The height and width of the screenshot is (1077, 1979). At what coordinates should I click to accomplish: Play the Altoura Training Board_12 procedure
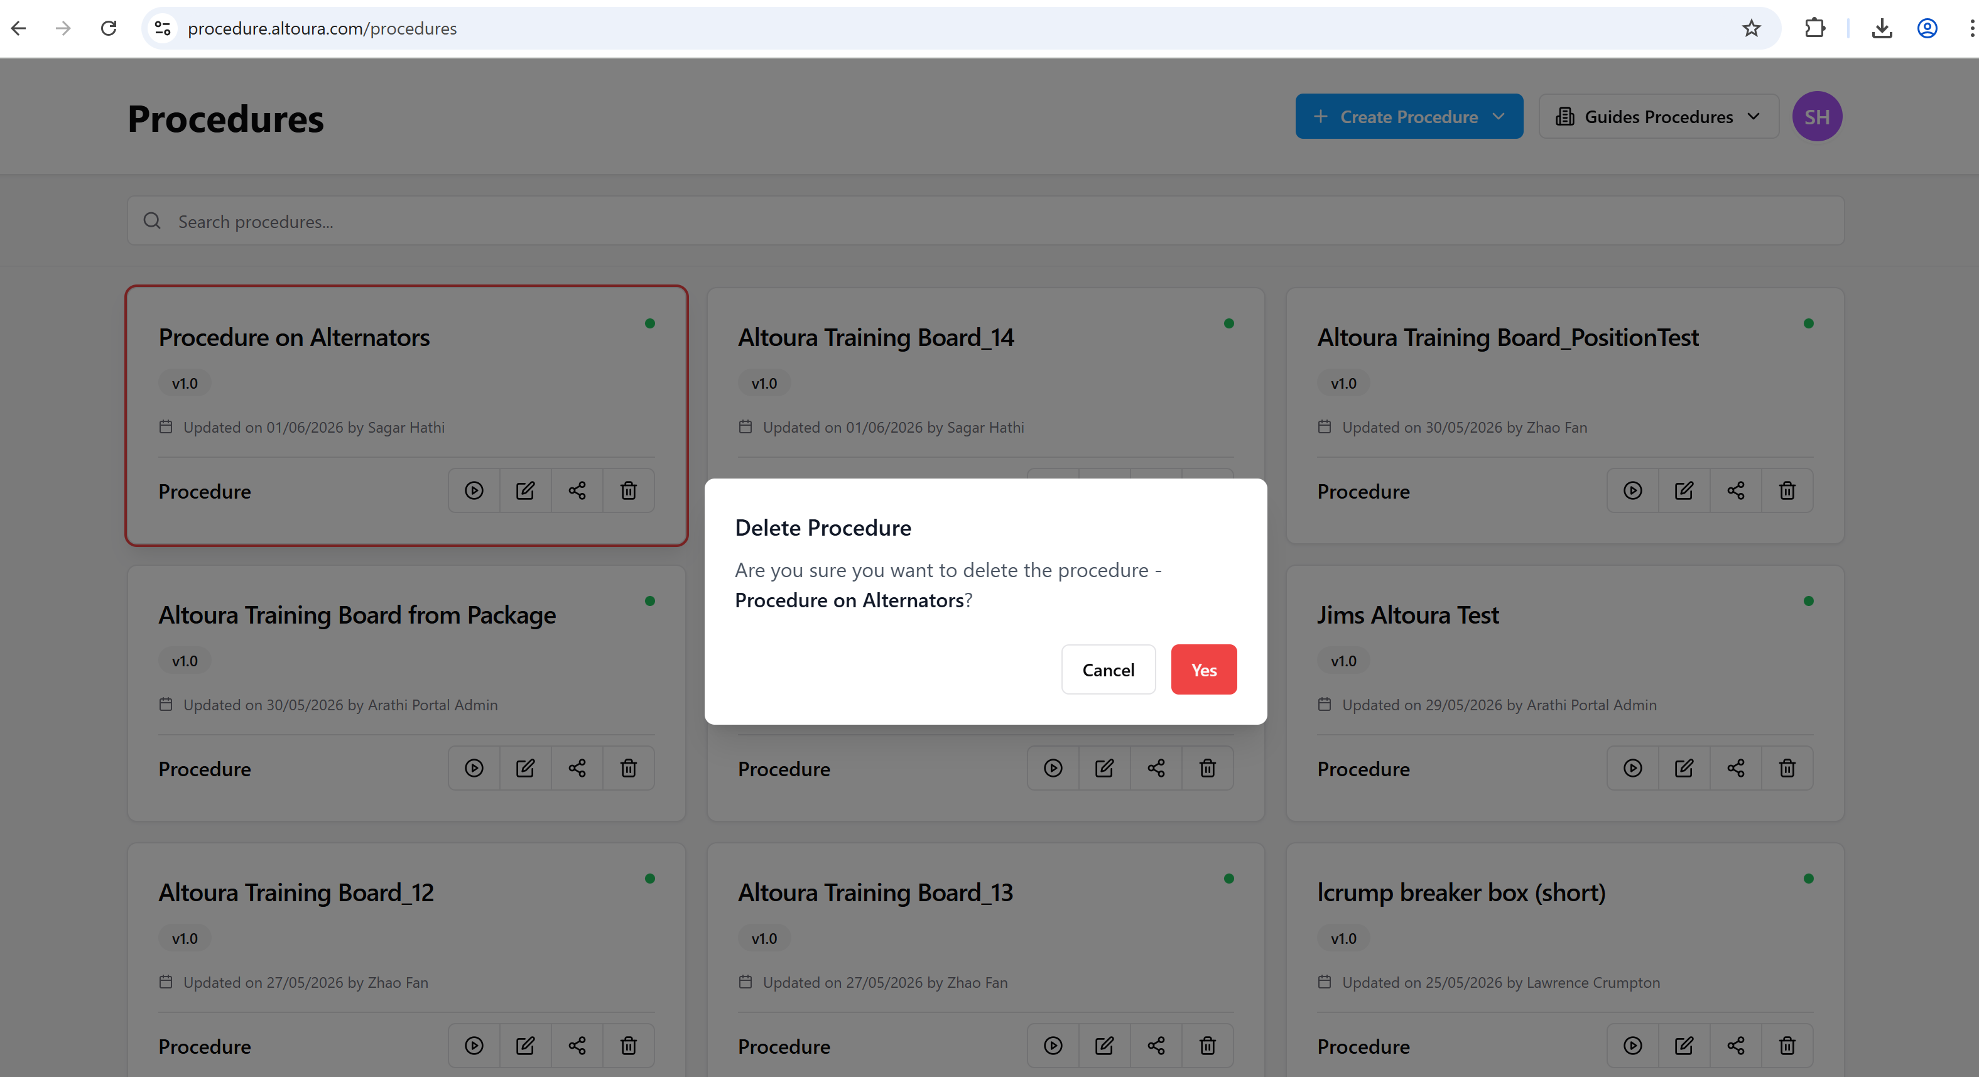click(474, 1046)
